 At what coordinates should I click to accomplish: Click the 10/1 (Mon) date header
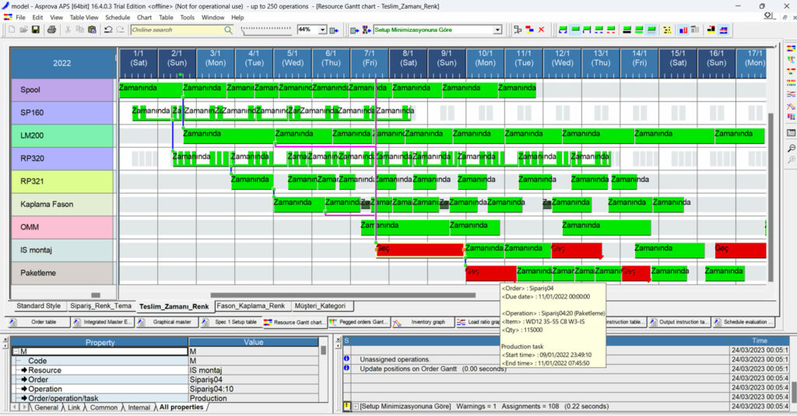pyautogui.click(x=485, y=63)
